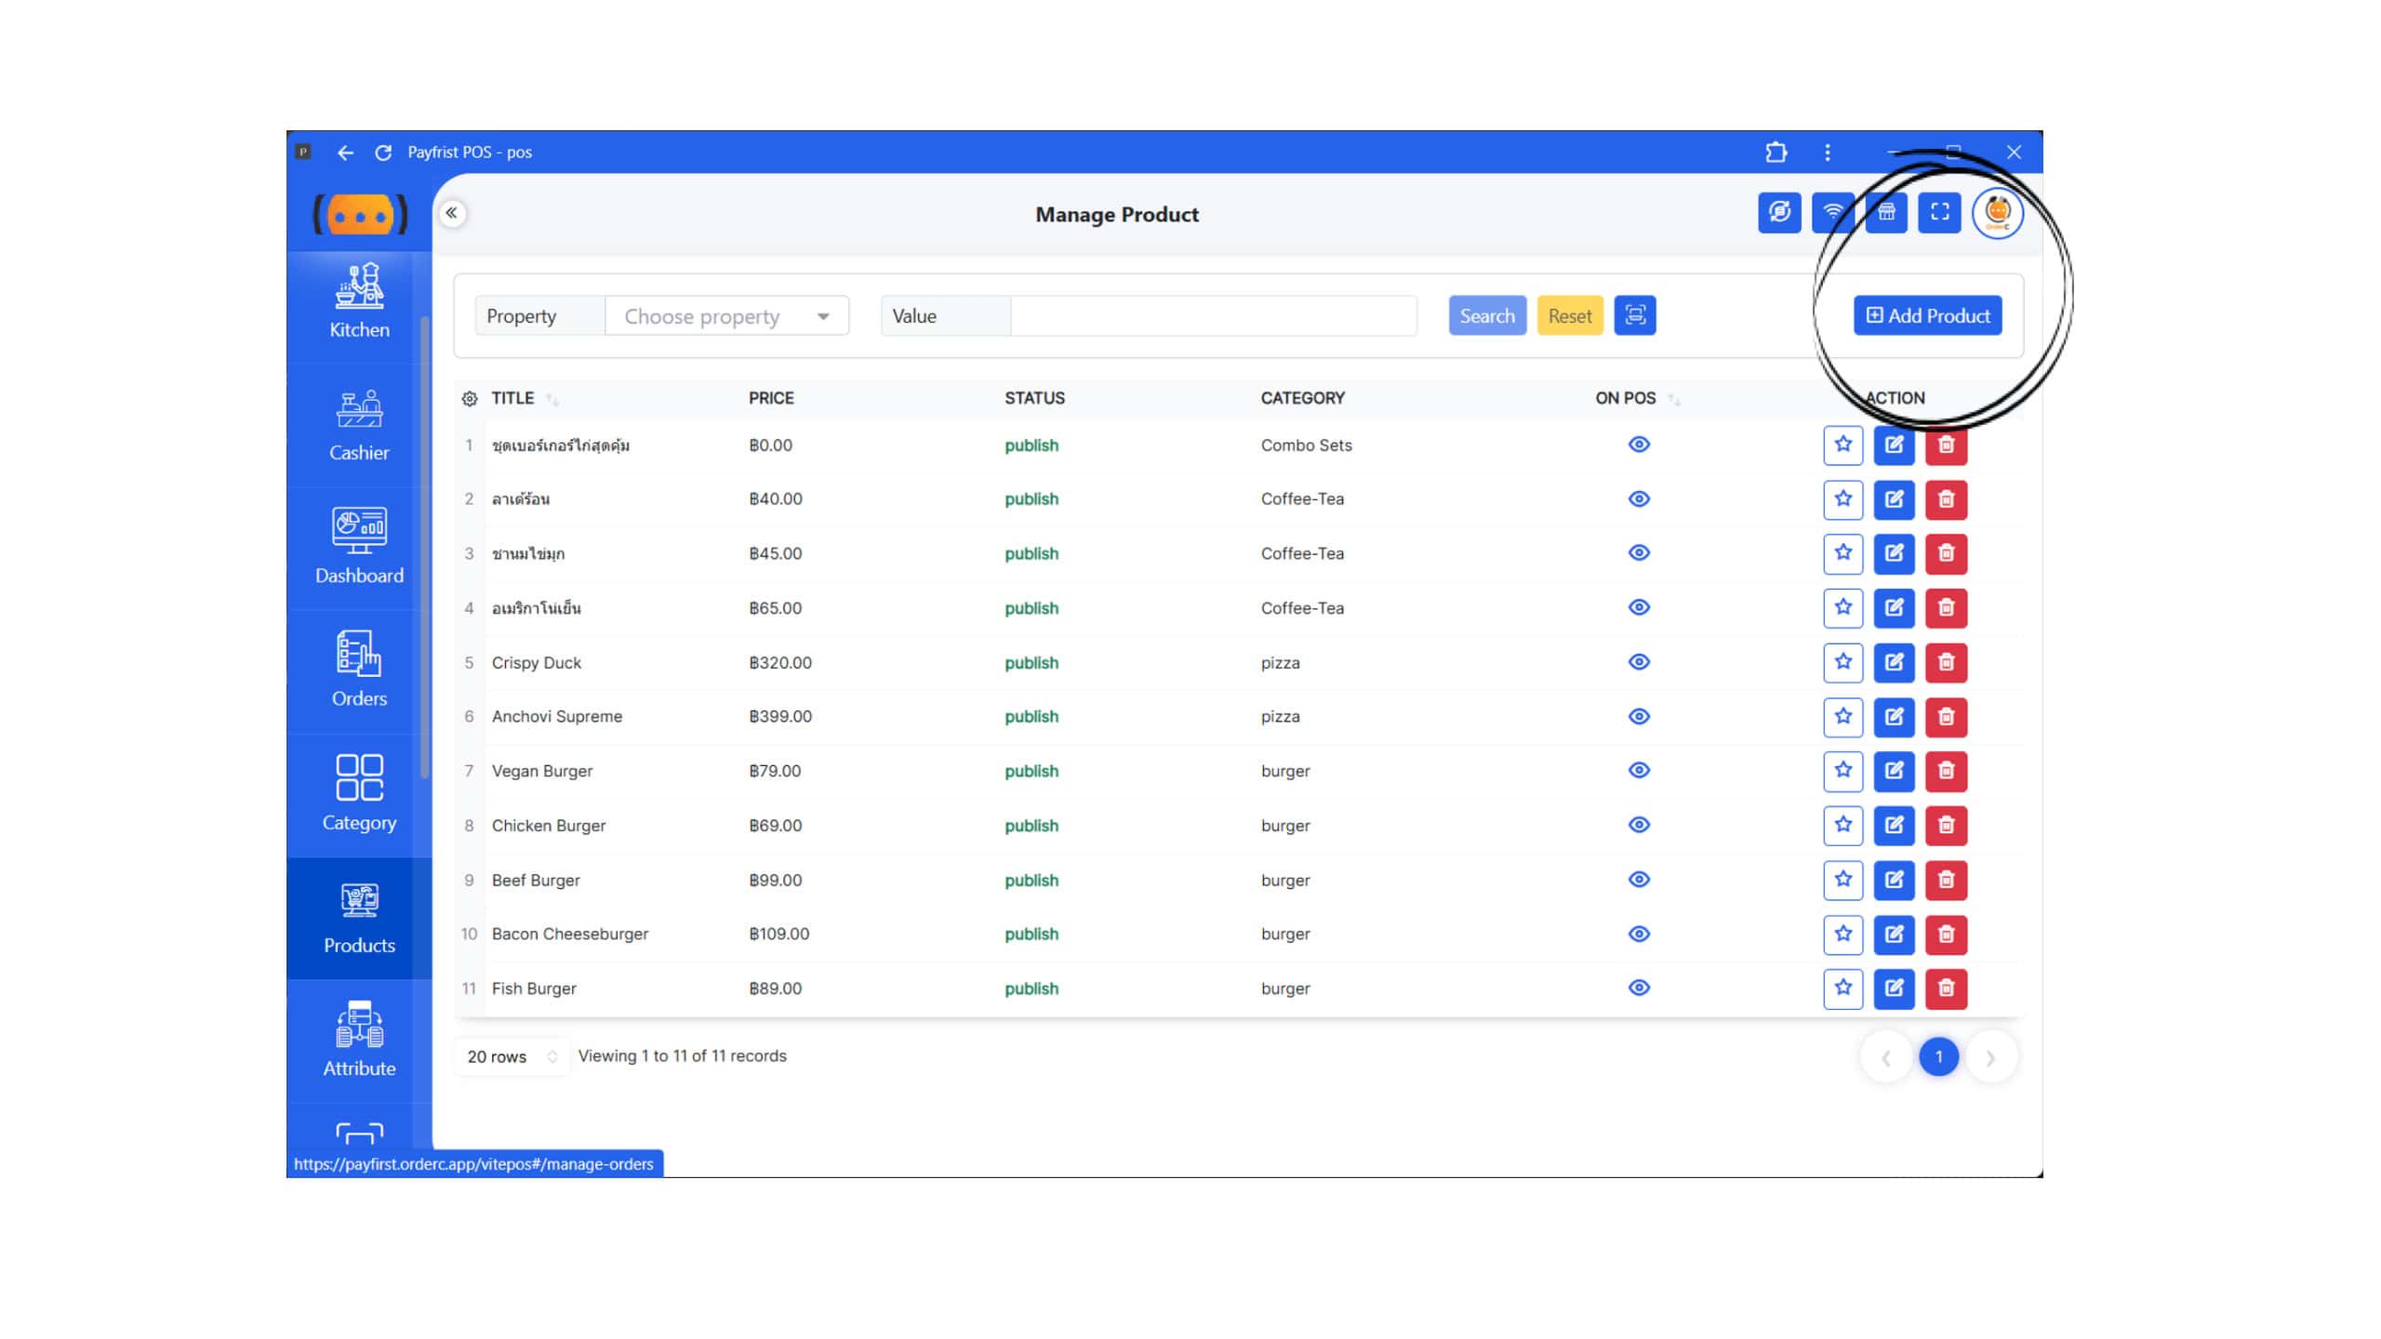Open the Choose property dropdown
2381x1339 pixels.
(726, 316)
